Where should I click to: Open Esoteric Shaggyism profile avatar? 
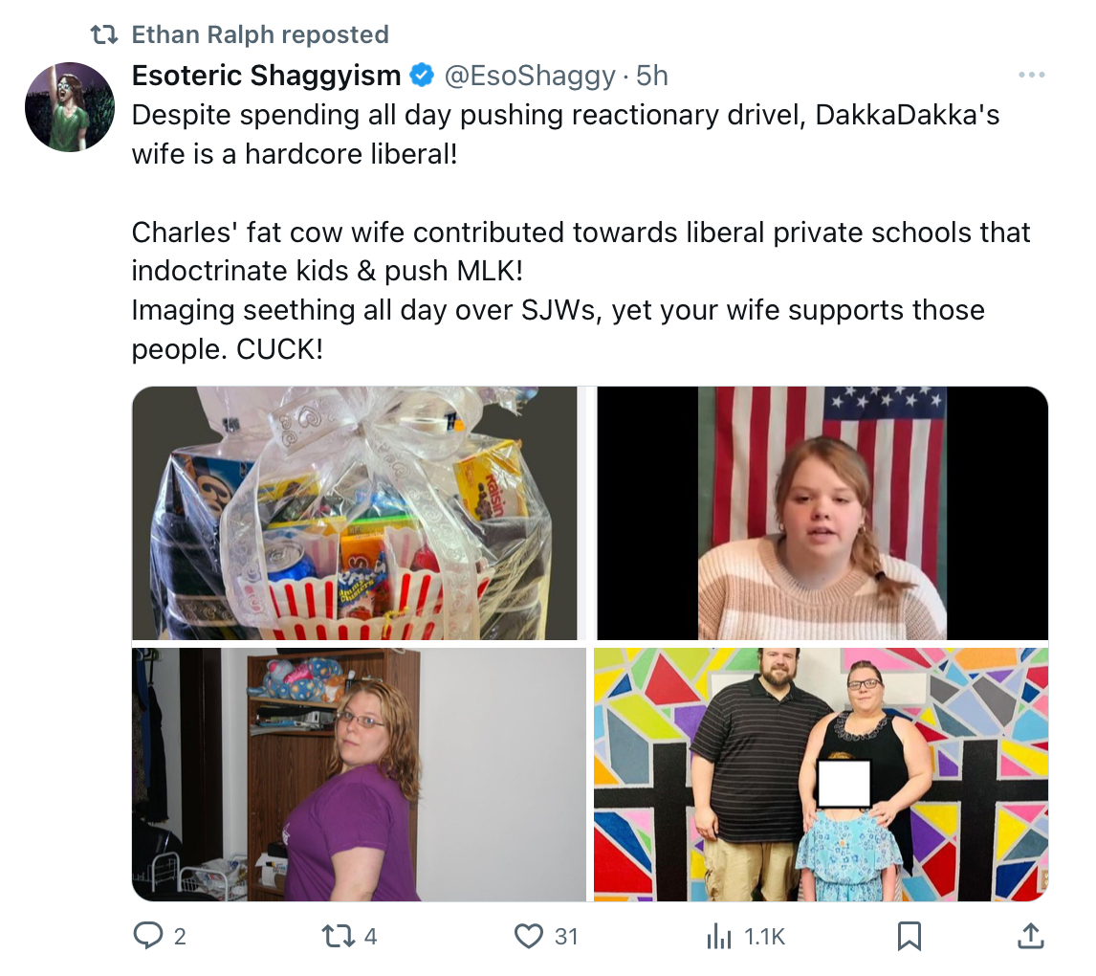[x=70, y=107]
